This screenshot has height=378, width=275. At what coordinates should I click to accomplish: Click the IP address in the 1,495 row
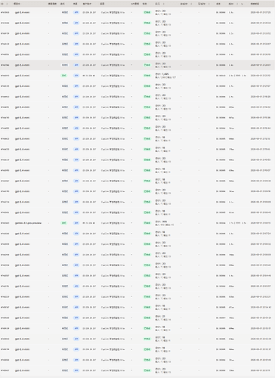pyautogui.click(x=89, y=76)
